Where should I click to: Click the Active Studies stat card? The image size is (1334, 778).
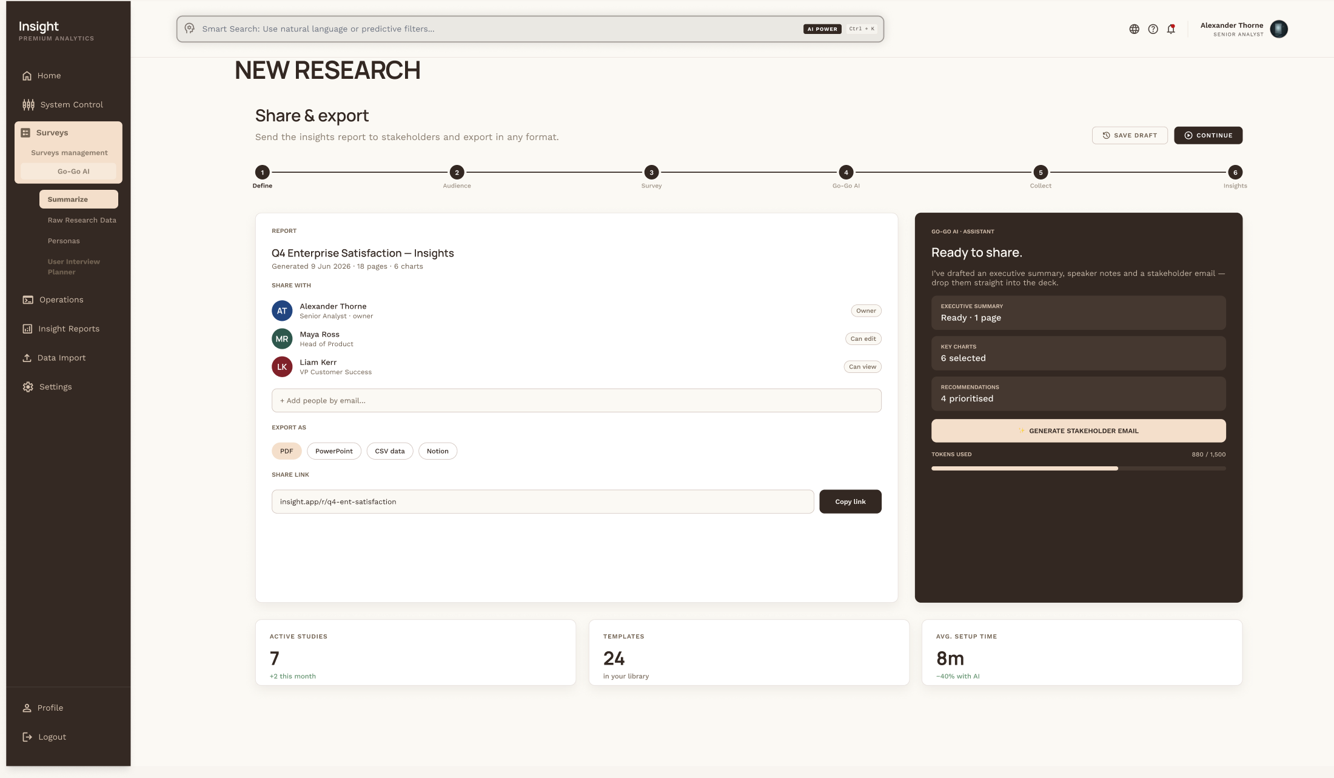(415, 652)
